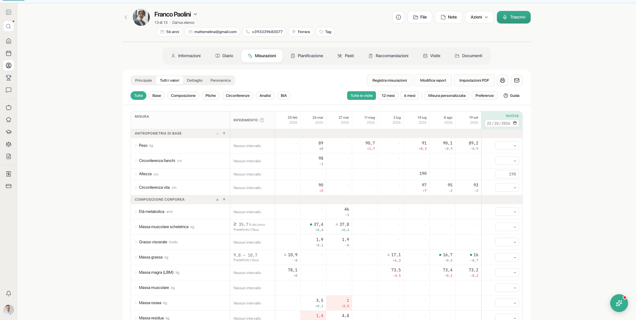Click the print measurements icon
This screenshot has height=320, width=636.
click(x=503, y=80)
